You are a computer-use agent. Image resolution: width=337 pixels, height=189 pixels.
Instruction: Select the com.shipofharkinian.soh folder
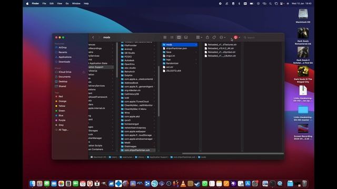[137, 150]
